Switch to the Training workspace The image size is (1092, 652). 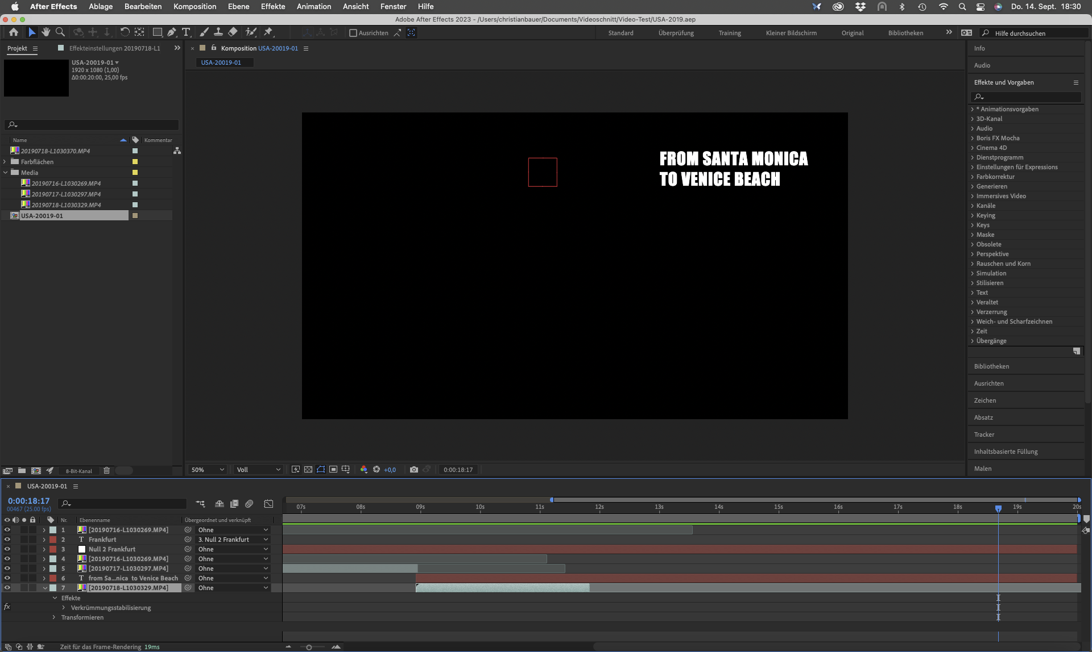tap(729, 33)
